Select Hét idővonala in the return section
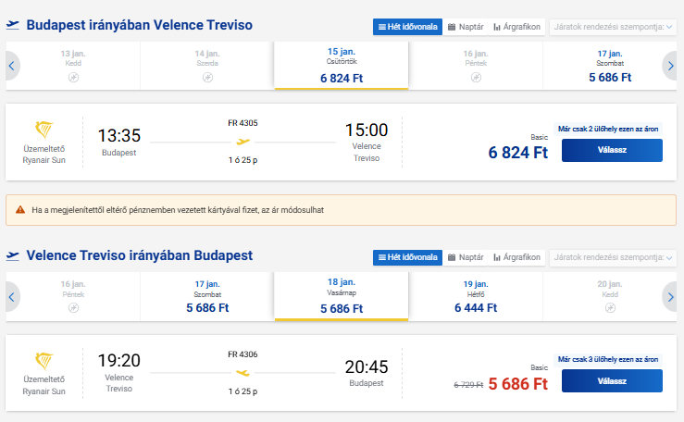The height and width of the screenshot is (422, 684). click(x=407, y=257)
